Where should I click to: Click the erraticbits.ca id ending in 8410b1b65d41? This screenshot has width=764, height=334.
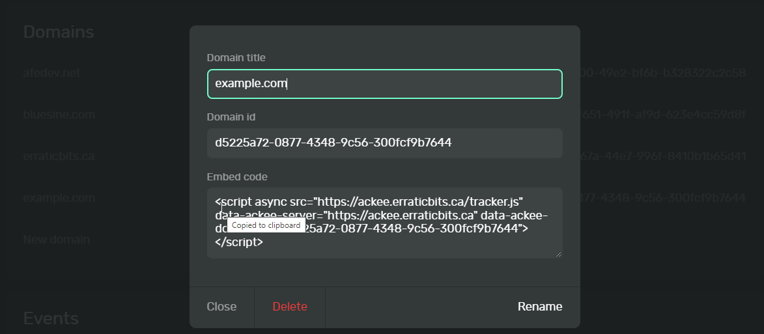663,156
